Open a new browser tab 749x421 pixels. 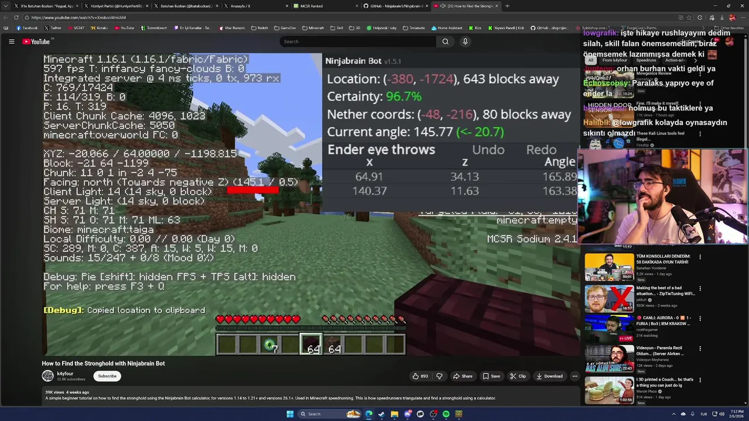point(507,6)
